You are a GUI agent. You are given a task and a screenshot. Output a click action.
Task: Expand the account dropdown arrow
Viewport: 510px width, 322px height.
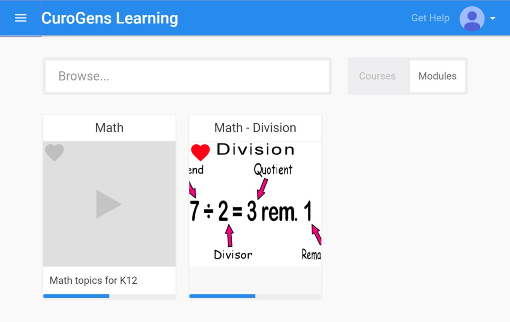[493, 18]
